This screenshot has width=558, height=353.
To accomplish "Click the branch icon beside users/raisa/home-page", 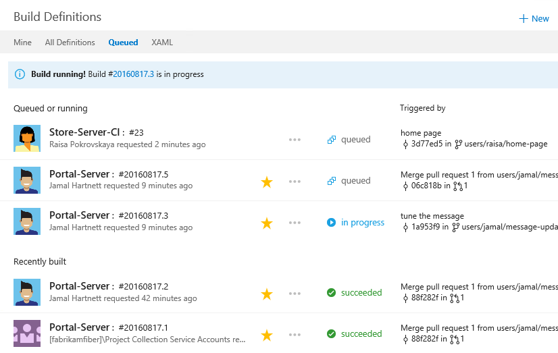I will click(458, 144).
